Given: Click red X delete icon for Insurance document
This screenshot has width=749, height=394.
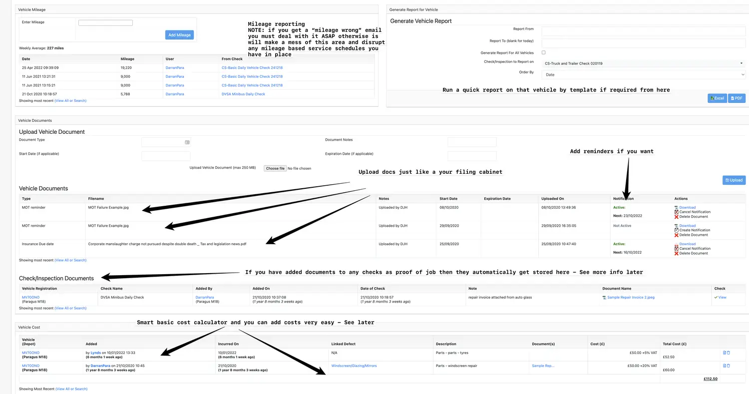Looking at the screenshot, I should [x=677, y=253].
